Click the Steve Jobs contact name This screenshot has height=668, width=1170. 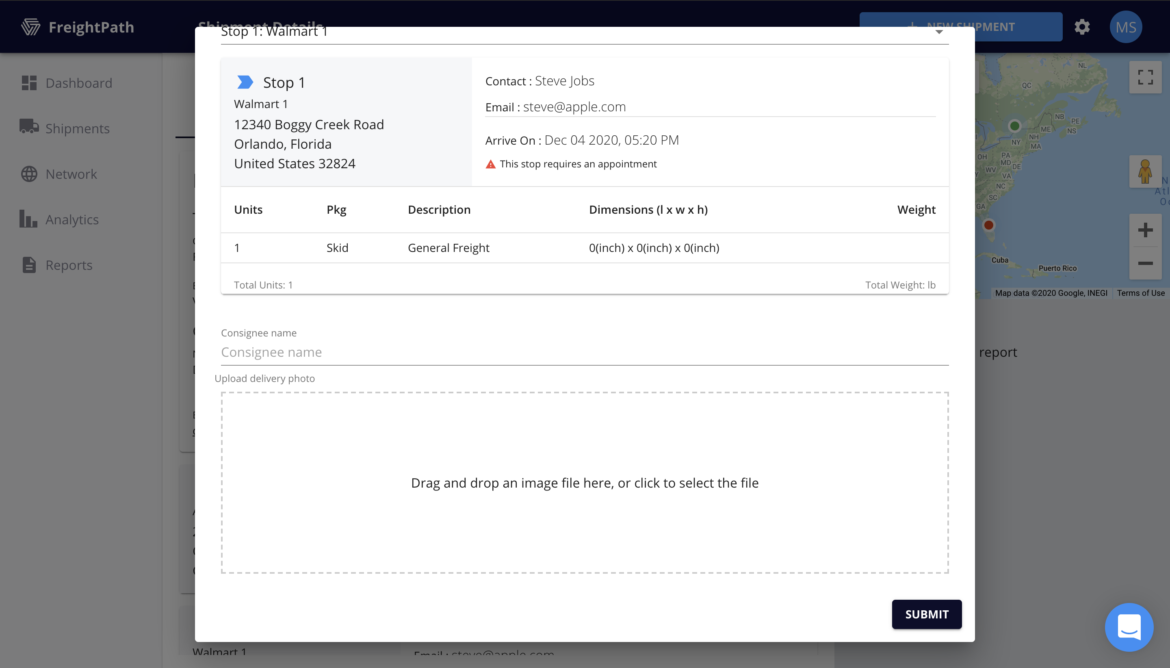pyautogui.click(x=565, y=81)
